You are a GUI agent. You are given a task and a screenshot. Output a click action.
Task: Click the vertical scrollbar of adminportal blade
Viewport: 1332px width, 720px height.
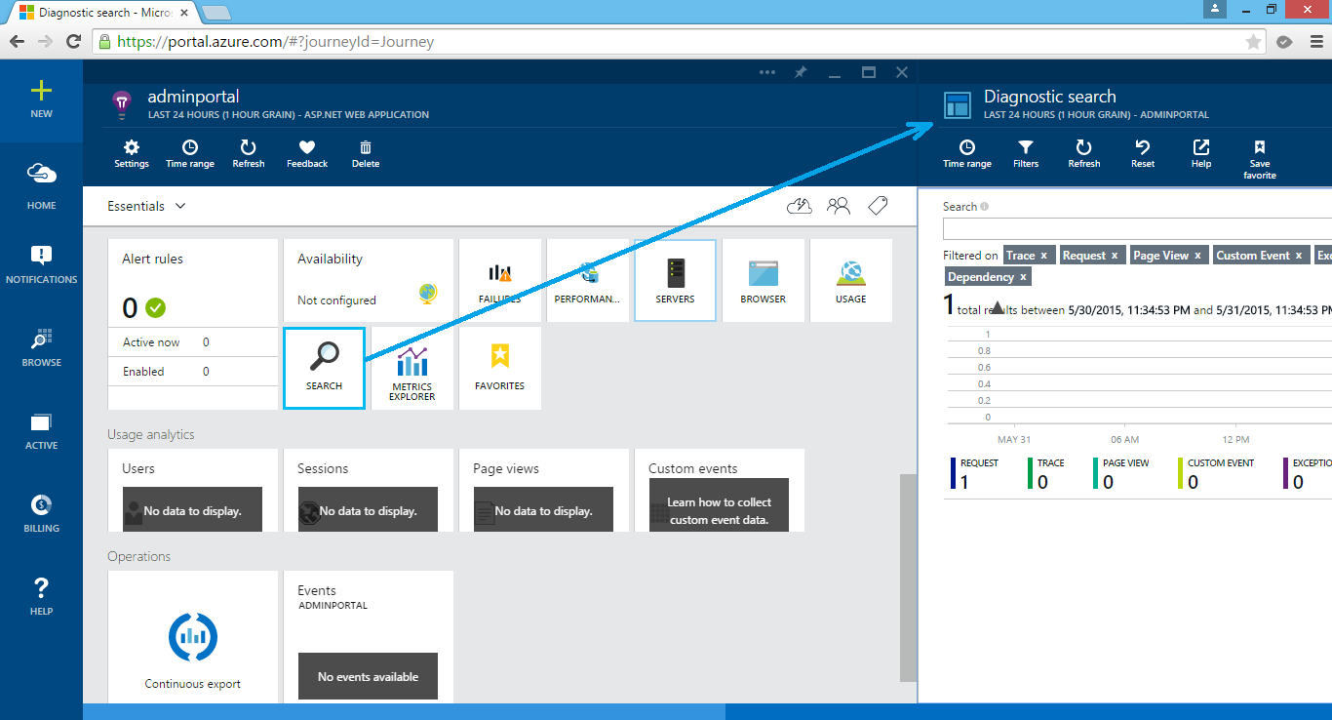[908, 576]
